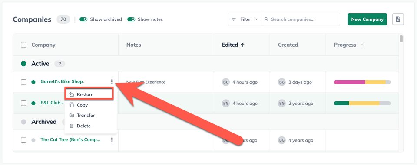
Task: Click the Active group green dot
Action: [x=23, y=64]
